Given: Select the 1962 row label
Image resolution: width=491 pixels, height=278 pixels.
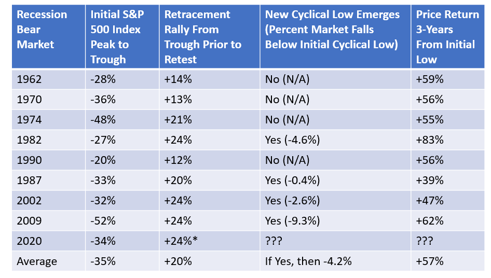Looking at the screenshot, I should click(x=30, y=79).
